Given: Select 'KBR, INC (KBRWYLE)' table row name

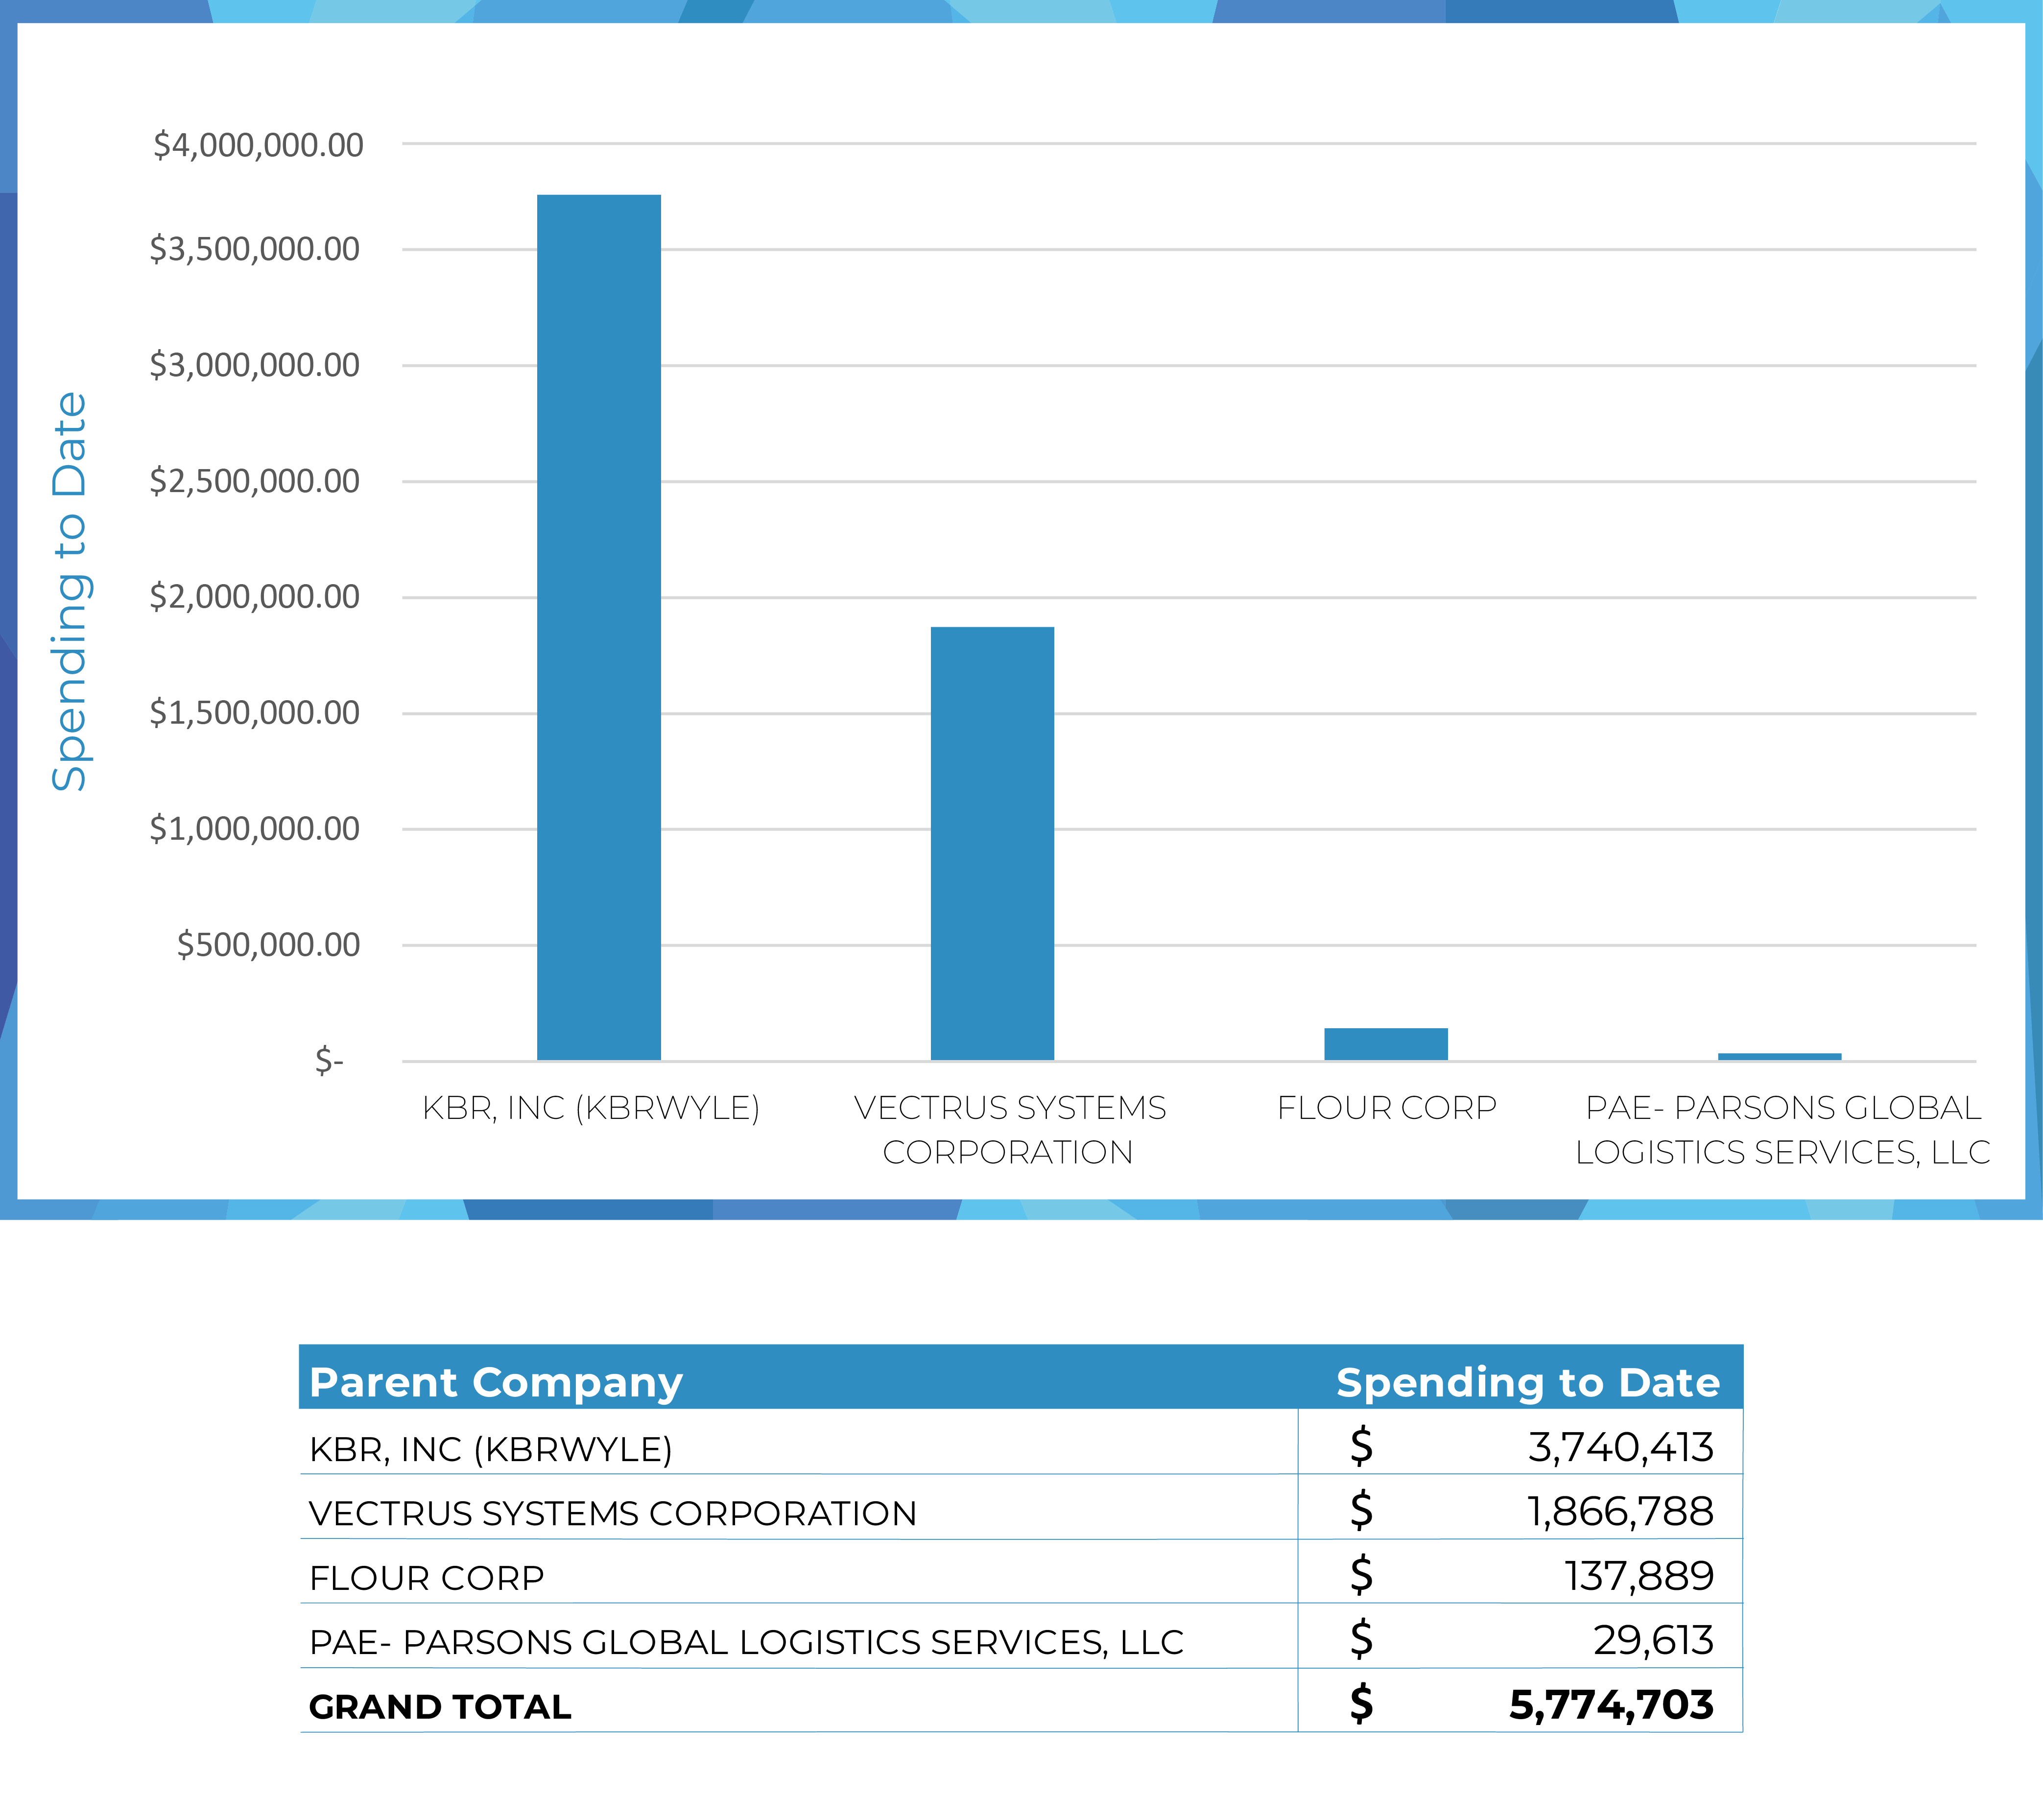Looking at the screenshot, I should [491, 1449].
